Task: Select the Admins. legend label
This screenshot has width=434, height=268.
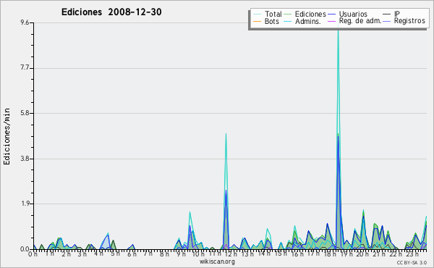Action: pos(302,21)
